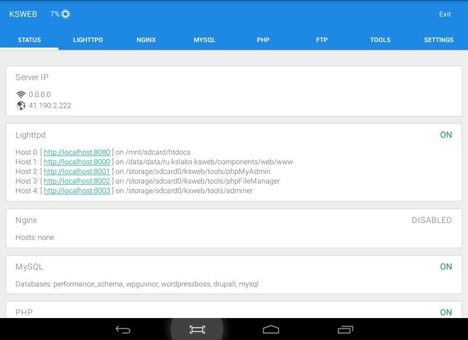Tap the MySQL Databases list text
Image resolution: width=468 pixels, height=340 pixels.
[137, 284]
